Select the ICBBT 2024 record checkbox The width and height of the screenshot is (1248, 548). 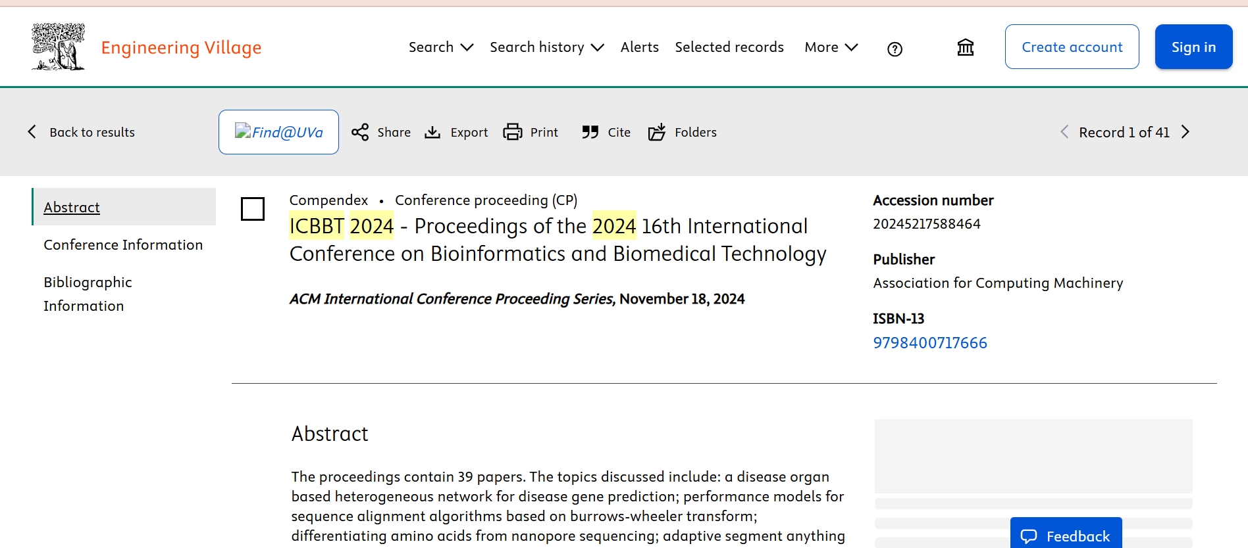(x=253, y=209)
